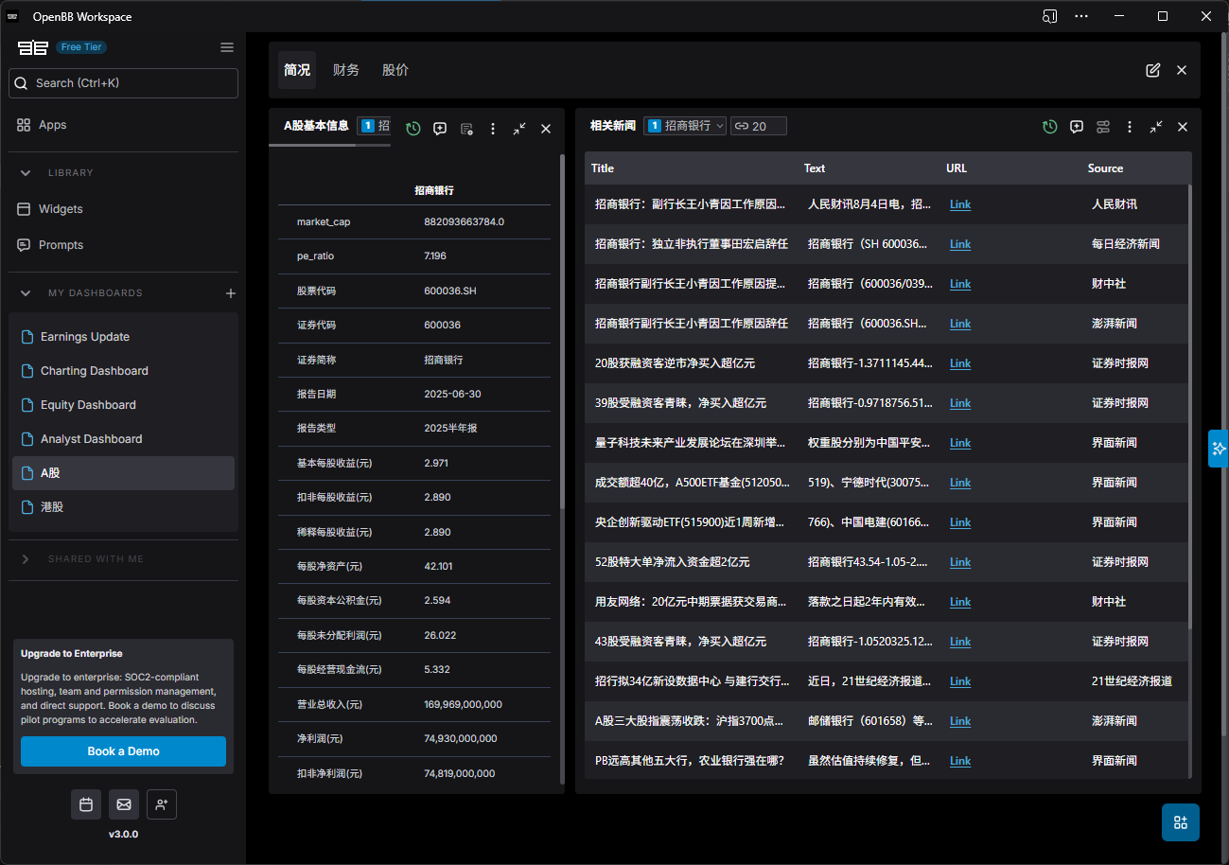Click the news count input showing 20

758,125
